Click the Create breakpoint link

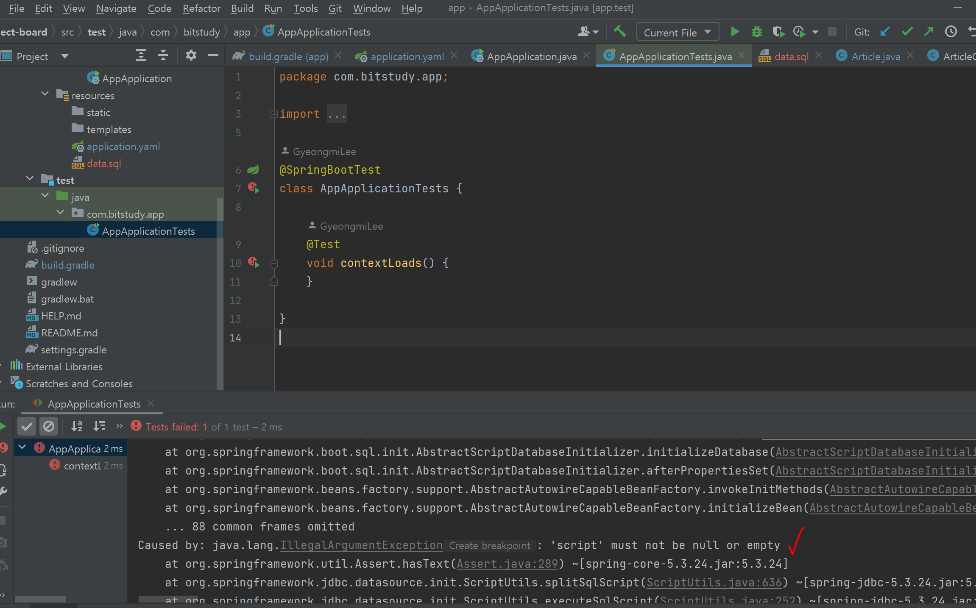(x=489, y=546)
